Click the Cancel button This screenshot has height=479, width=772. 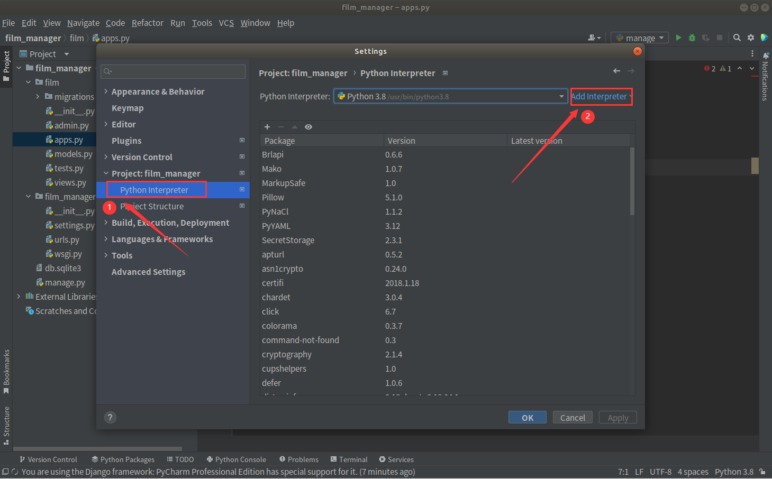pos(573,418)
